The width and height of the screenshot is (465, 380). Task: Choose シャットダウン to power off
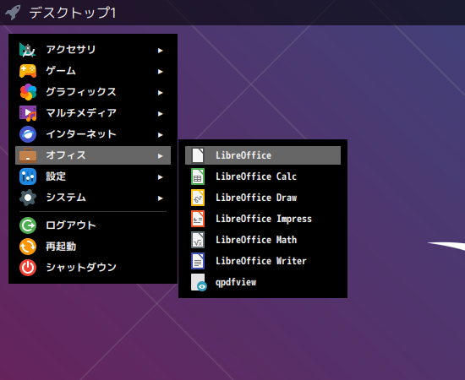point(93,268)
